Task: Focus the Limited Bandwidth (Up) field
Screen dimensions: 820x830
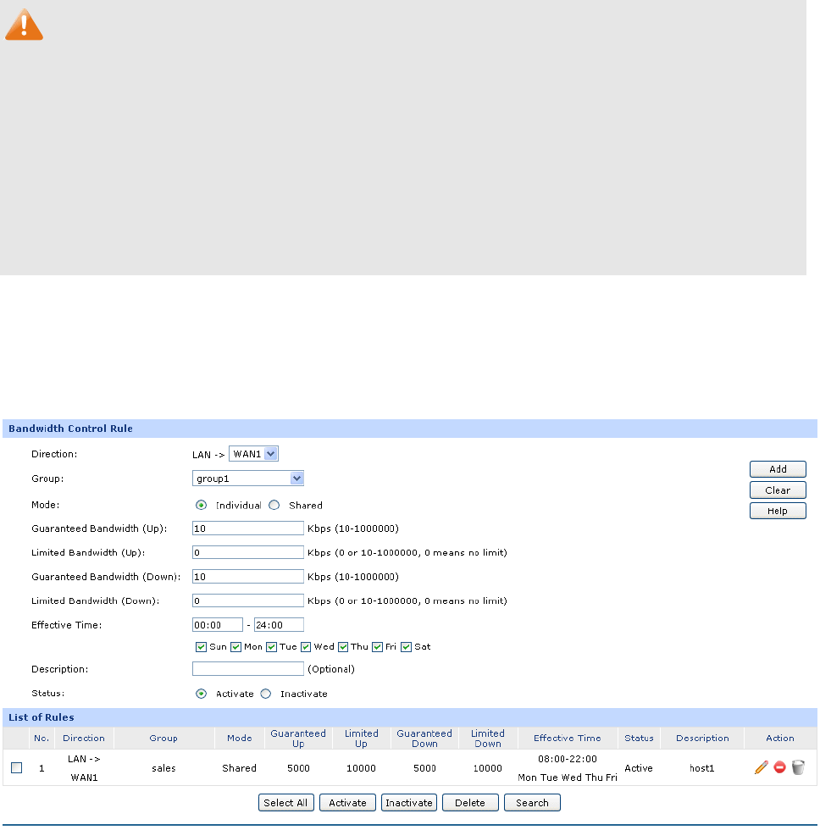Action: (x=247, y=552)
